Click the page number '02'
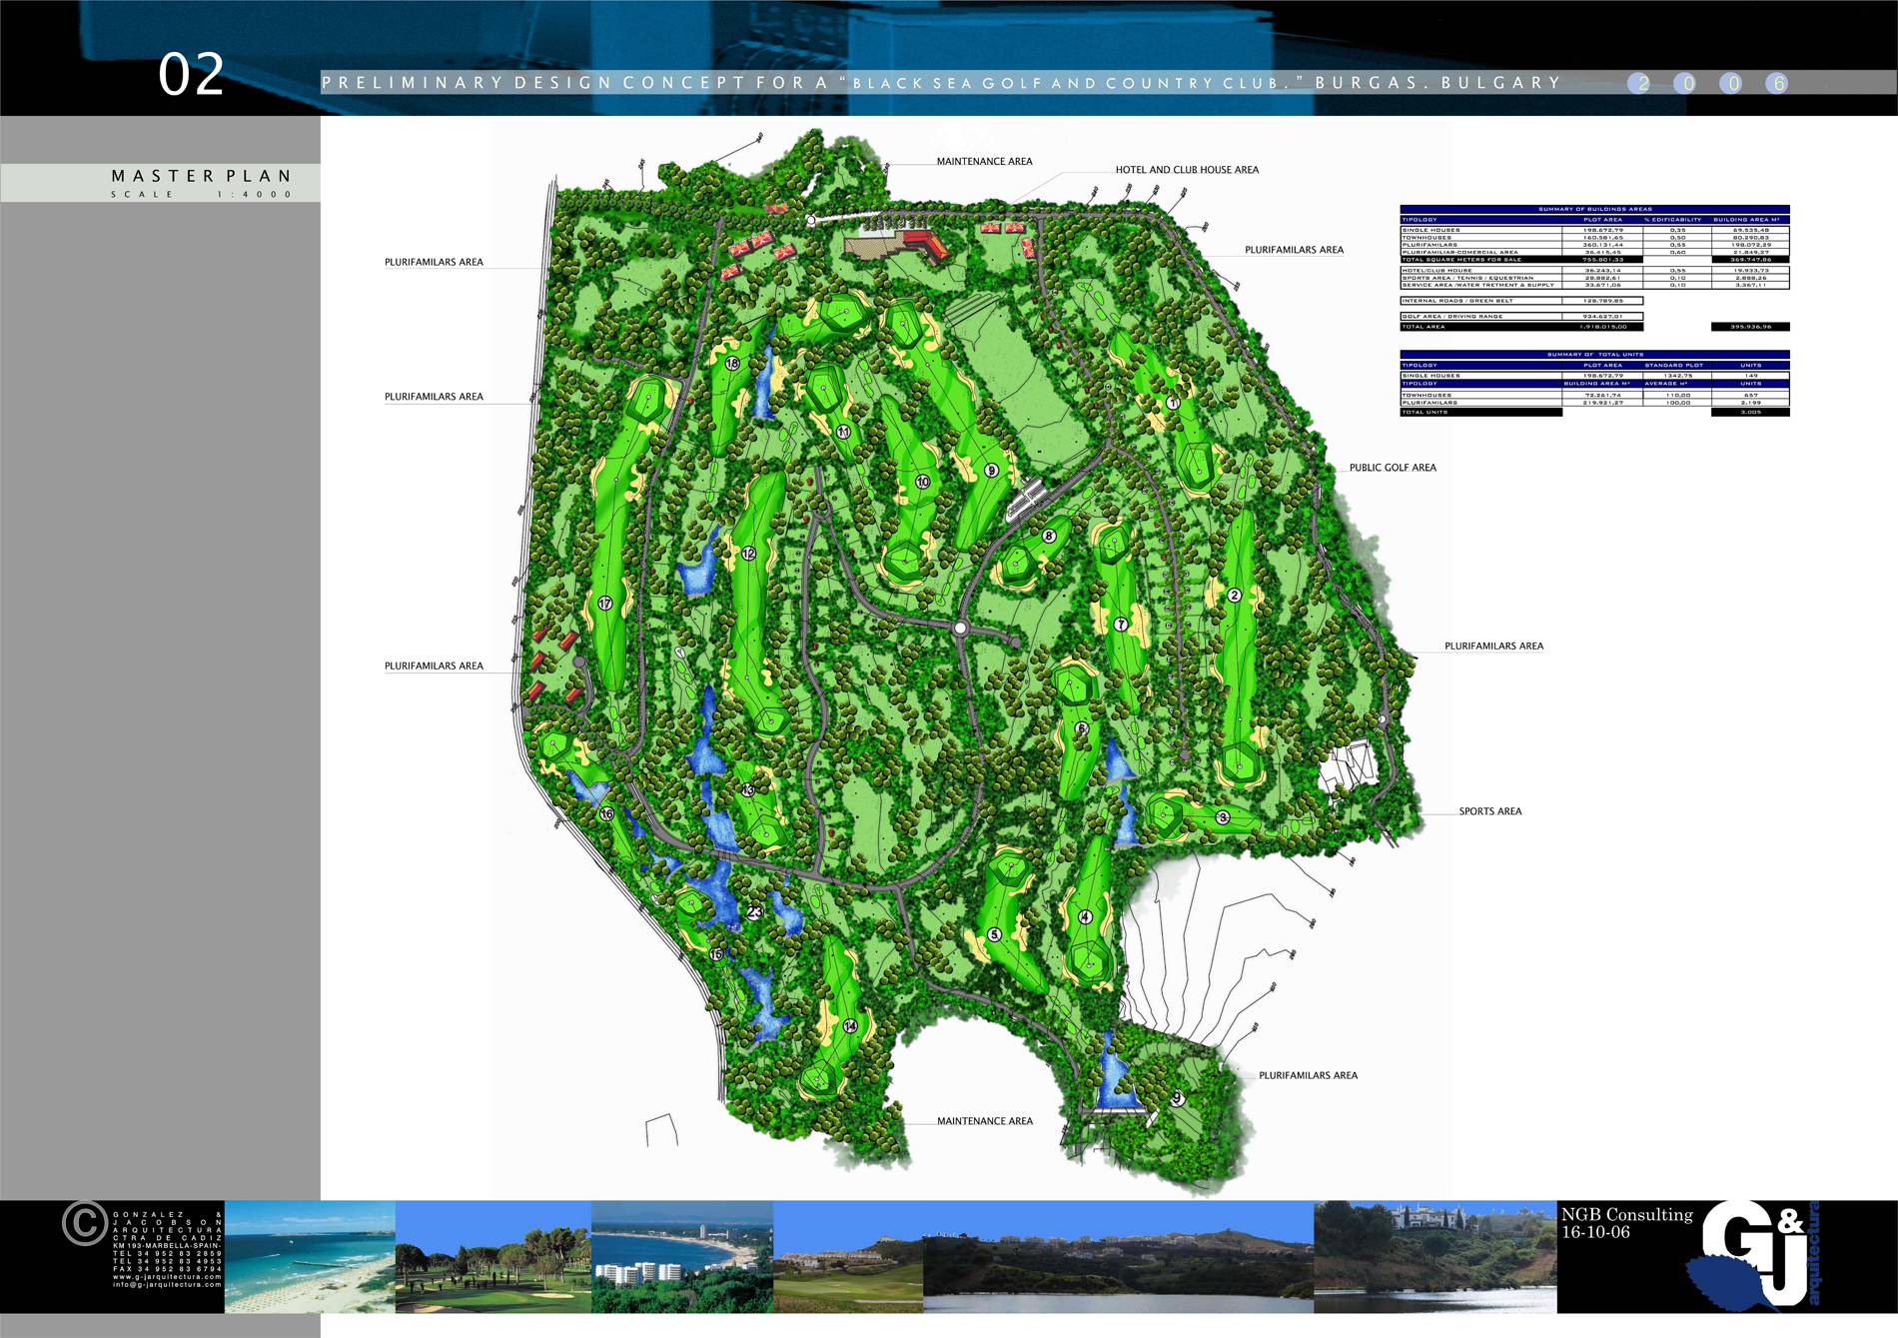 [191, 75]
